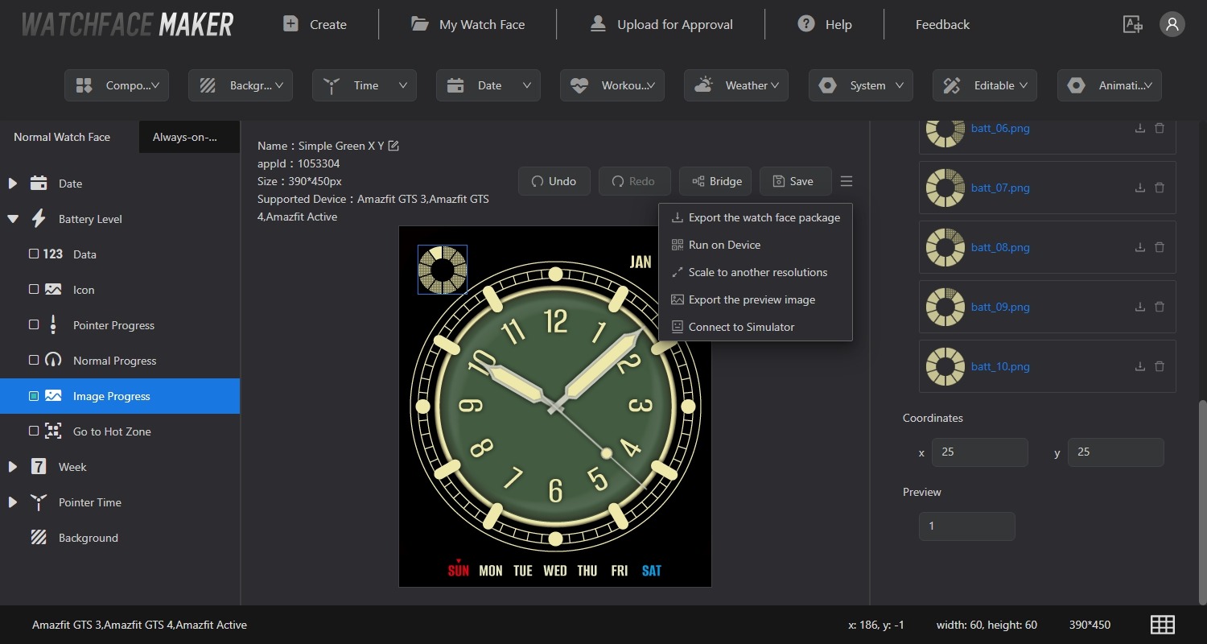
Task: Enable the Pointer Progress checkbox
Action: [34, 325]
